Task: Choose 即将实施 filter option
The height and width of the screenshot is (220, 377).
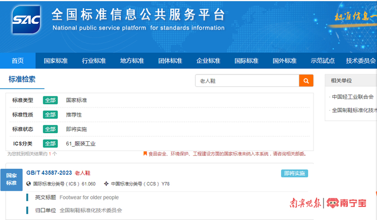Action: coord(76,129)
